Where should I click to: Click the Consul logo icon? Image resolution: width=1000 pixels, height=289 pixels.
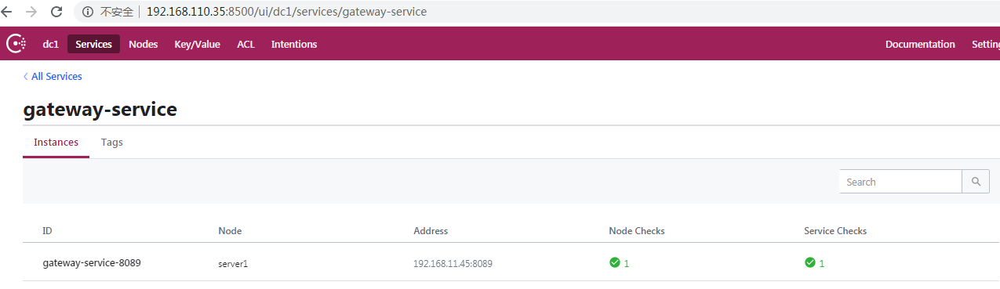pos(16,44)
